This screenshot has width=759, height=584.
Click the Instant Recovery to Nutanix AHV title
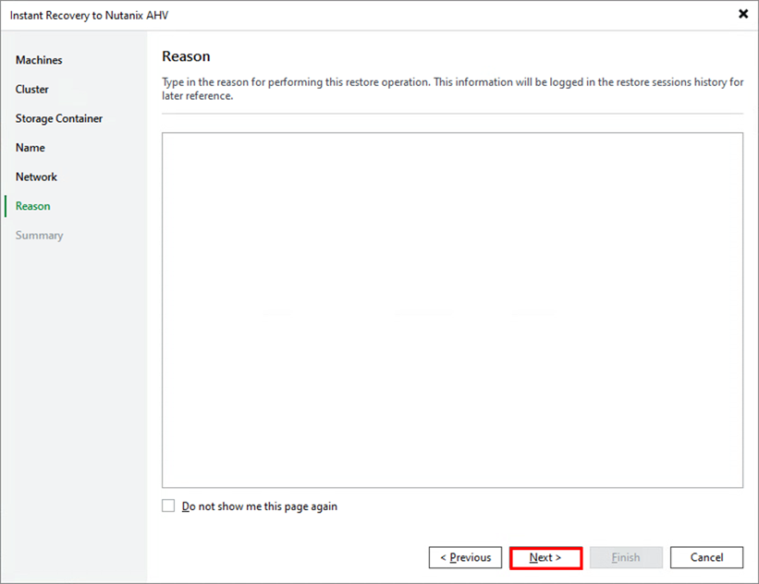[x=89, y=16]
